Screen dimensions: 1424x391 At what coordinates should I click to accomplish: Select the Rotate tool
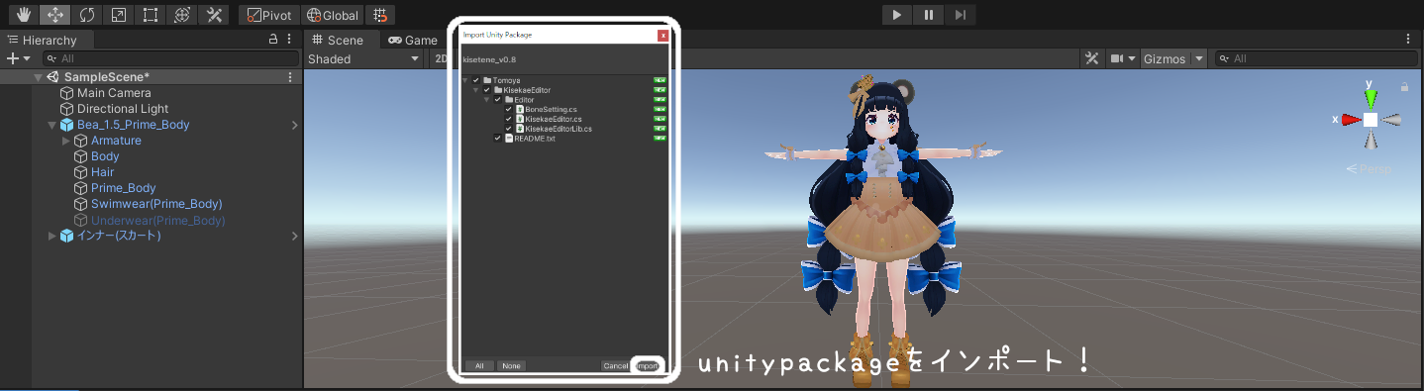pyautogui.click(x=86, y=15)
